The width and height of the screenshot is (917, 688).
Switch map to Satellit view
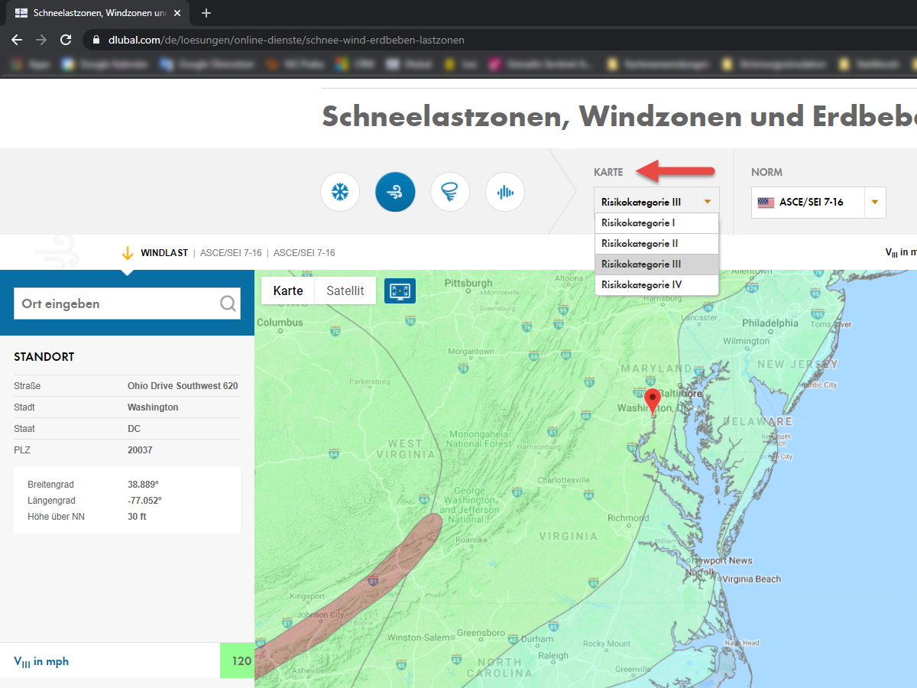click(x=345, y=290)
